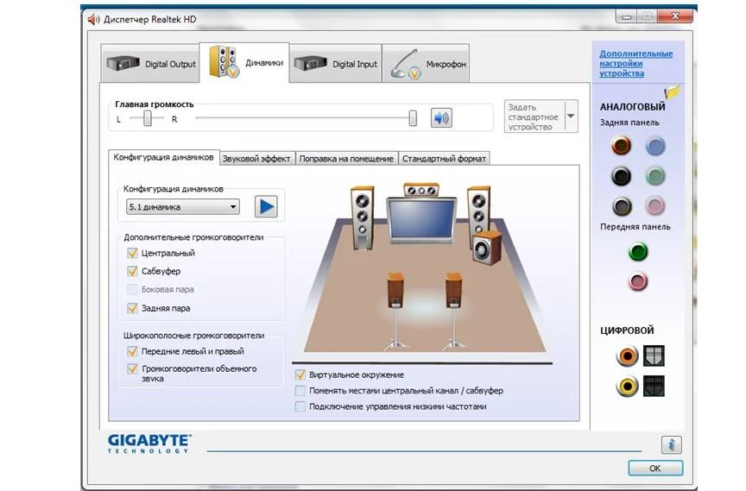Open the Дополнительные настройки устройства link
Image resolution: width=746 pixels, height=491 pixels.
click(x=635, y=64)
